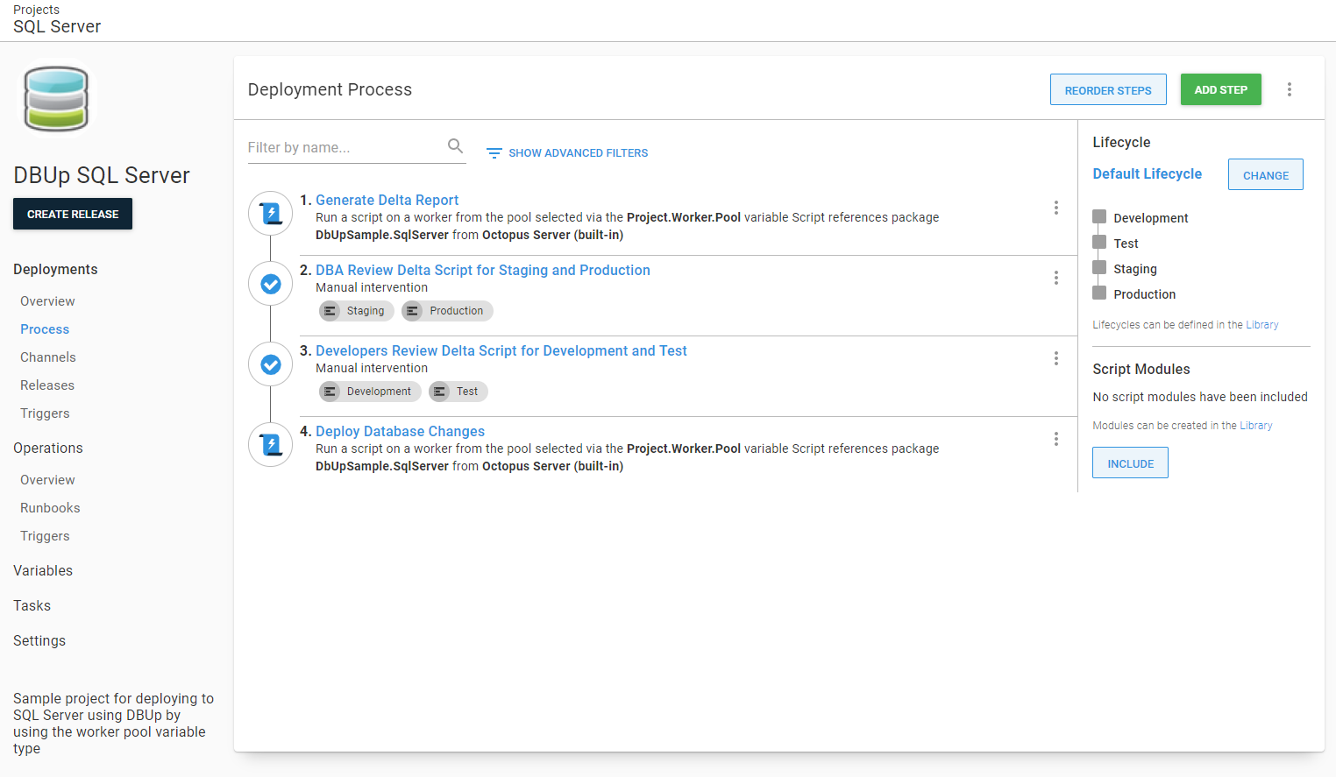Click the Staging environment chip
Screen dimensions: 1336x777
[x=356, y=311]
